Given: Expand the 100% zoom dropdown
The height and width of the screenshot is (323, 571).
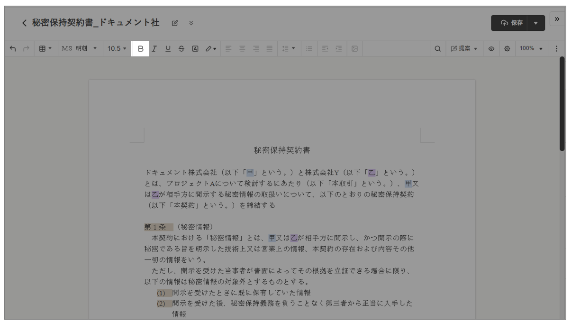Looking at the screenshot, I should [x=531, y=48].
